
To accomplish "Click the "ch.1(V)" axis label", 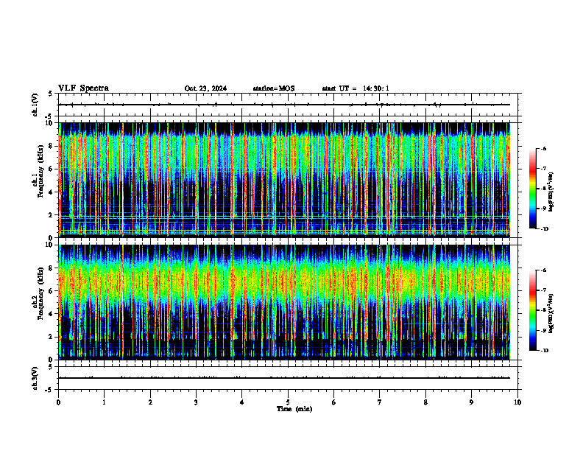I will pos(35,105).
